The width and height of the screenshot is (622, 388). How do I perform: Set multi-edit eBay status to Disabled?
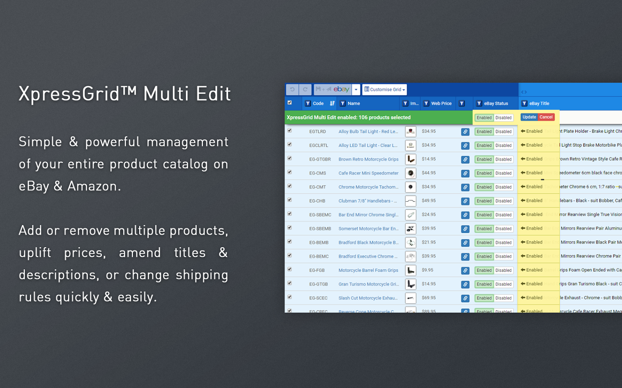click(x=503, y=118)
